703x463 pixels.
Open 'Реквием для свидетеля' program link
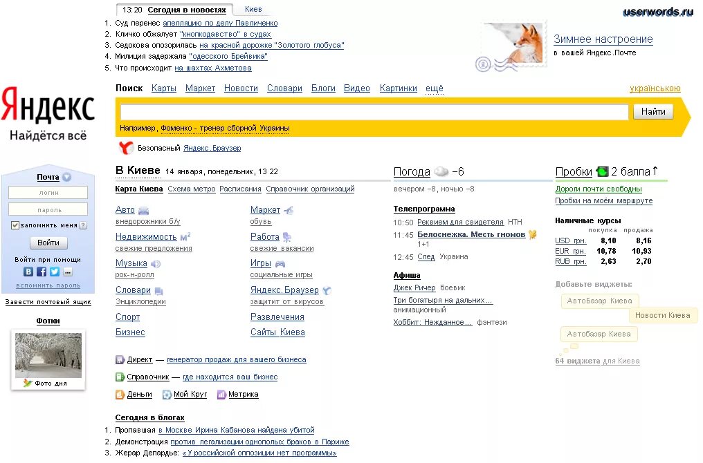[460, 222]
